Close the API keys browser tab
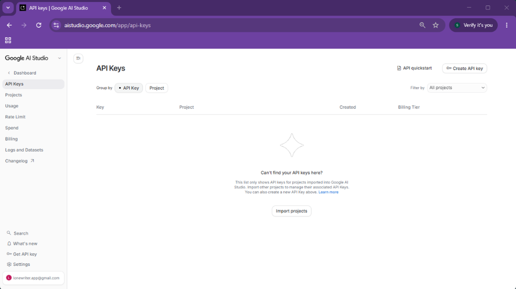Screen dimensions: 516x289 pyautogui.click(x=104, y=8)
